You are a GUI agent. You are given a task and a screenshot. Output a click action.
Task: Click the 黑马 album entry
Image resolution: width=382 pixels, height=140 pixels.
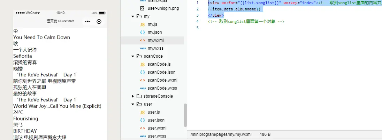[x=18, y=125]
